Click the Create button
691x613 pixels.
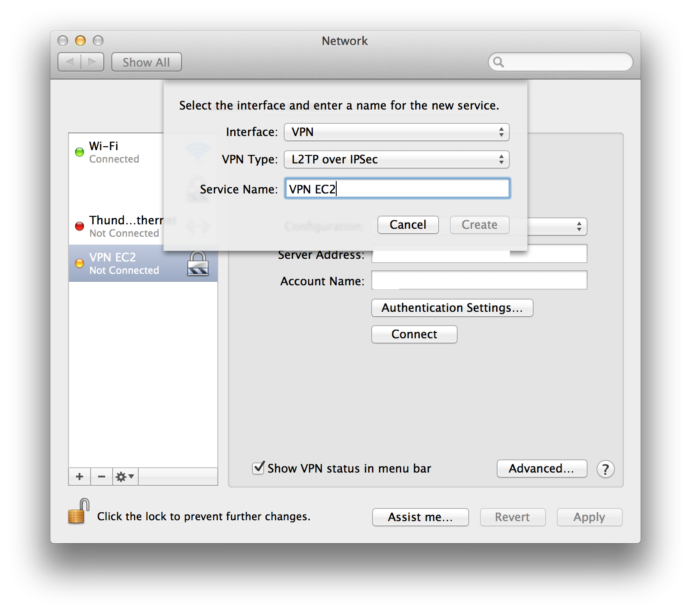[480, 225]
